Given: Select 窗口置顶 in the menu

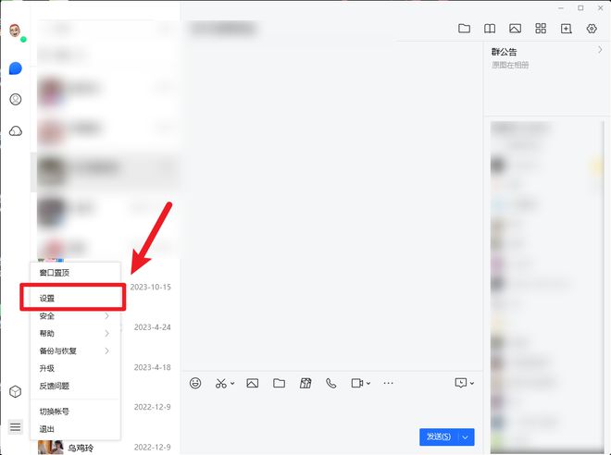Looking at the screenshot, I should click(75, 273).
